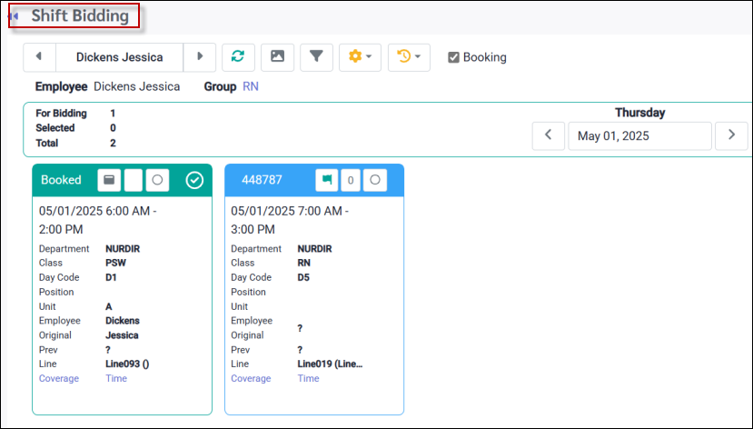Collapse side panel icon beside Shift Bidding title
The height and width of the screenshot is (429, 753).
(14, 16)
